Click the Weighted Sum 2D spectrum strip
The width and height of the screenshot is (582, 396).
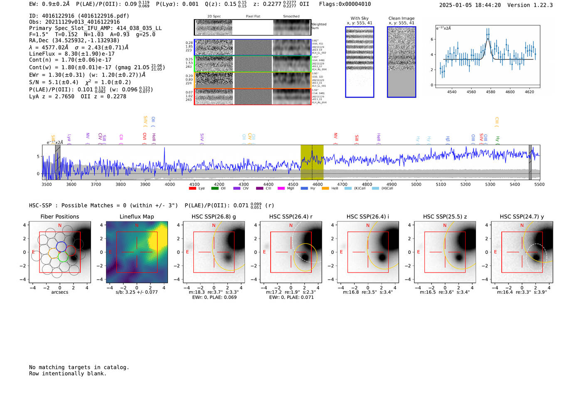[x=253, y=27]
